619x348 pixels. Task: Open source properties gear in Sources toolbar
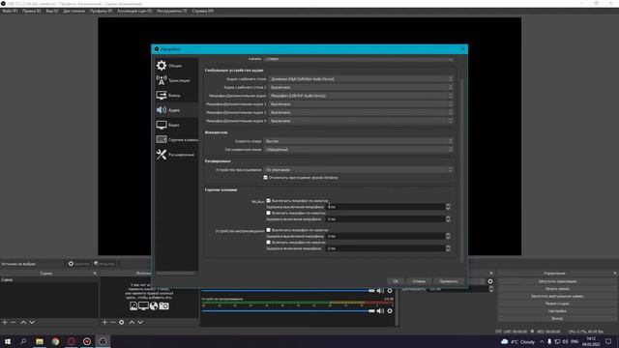tap(122, 322)
